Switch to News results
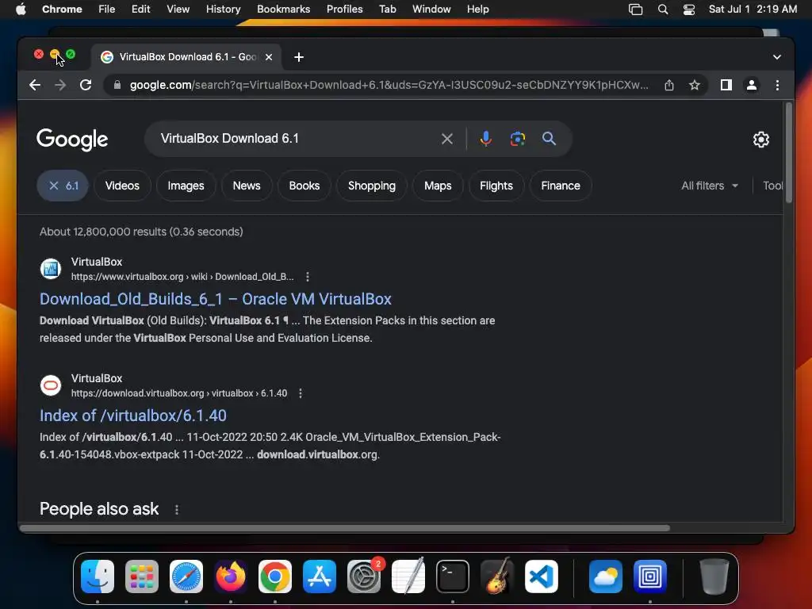812x609 pixels. point(247,186)
